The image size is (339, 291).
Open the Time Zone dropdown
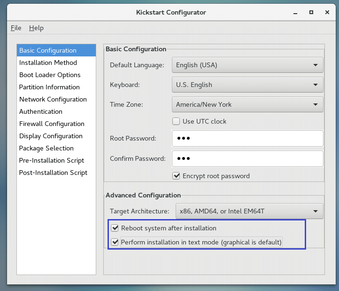[247, 104]
